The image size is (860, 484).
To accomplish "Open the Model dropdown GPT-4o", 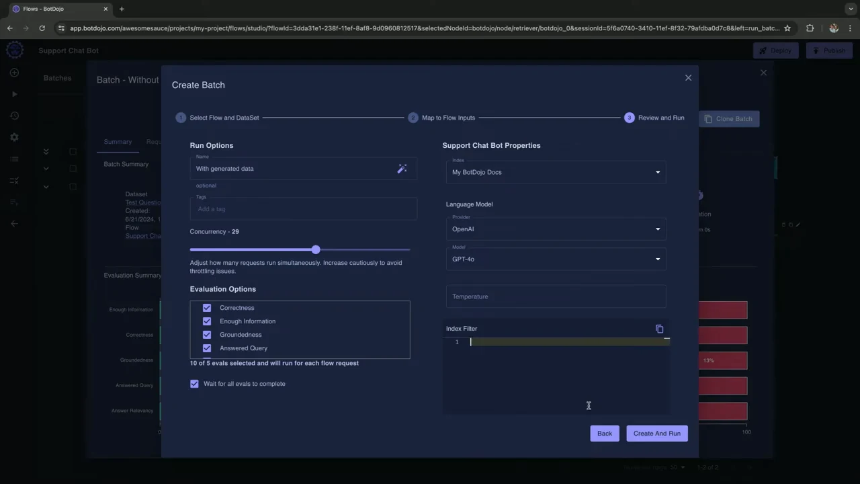I will pyautogui.click(x=556, y=259).
